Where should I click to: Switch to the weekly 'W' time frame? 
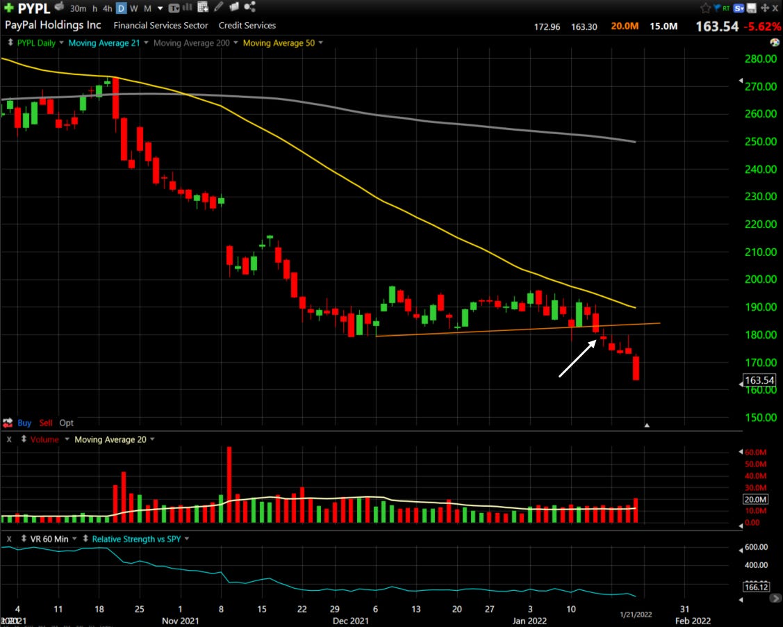134,8
